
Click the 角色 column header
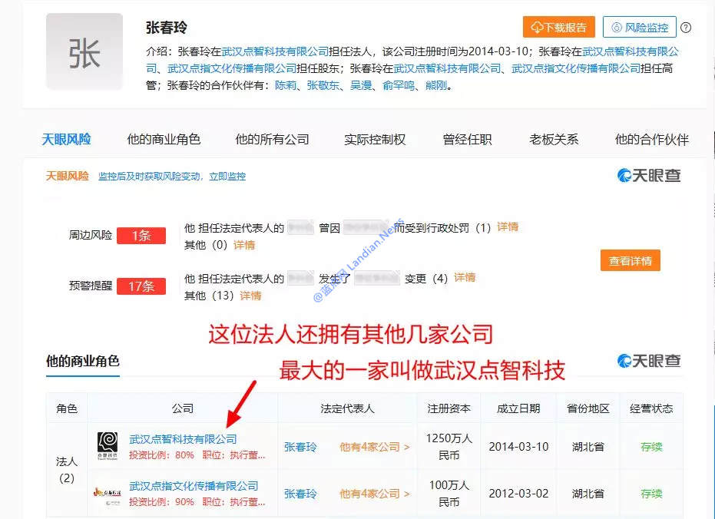(67, 408)
